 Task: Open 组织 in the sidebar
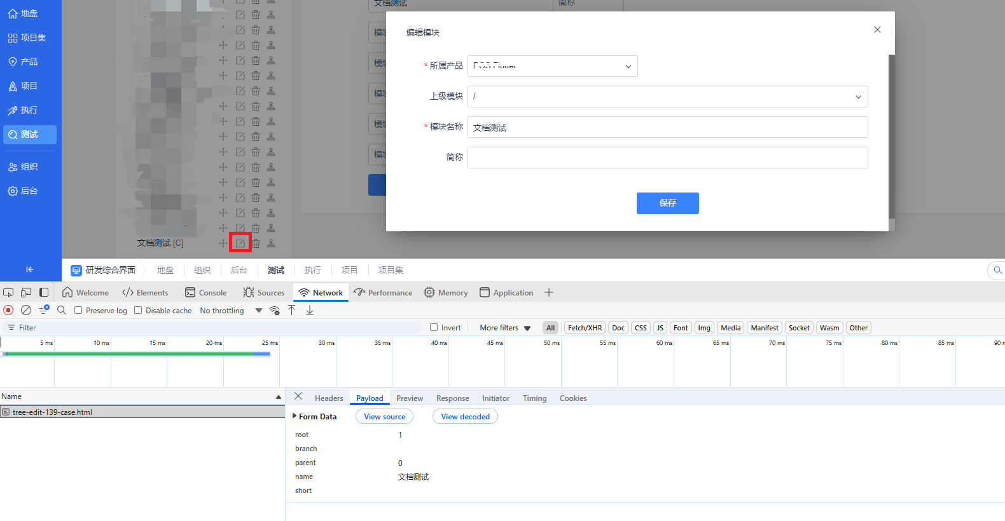pos(23,166)
